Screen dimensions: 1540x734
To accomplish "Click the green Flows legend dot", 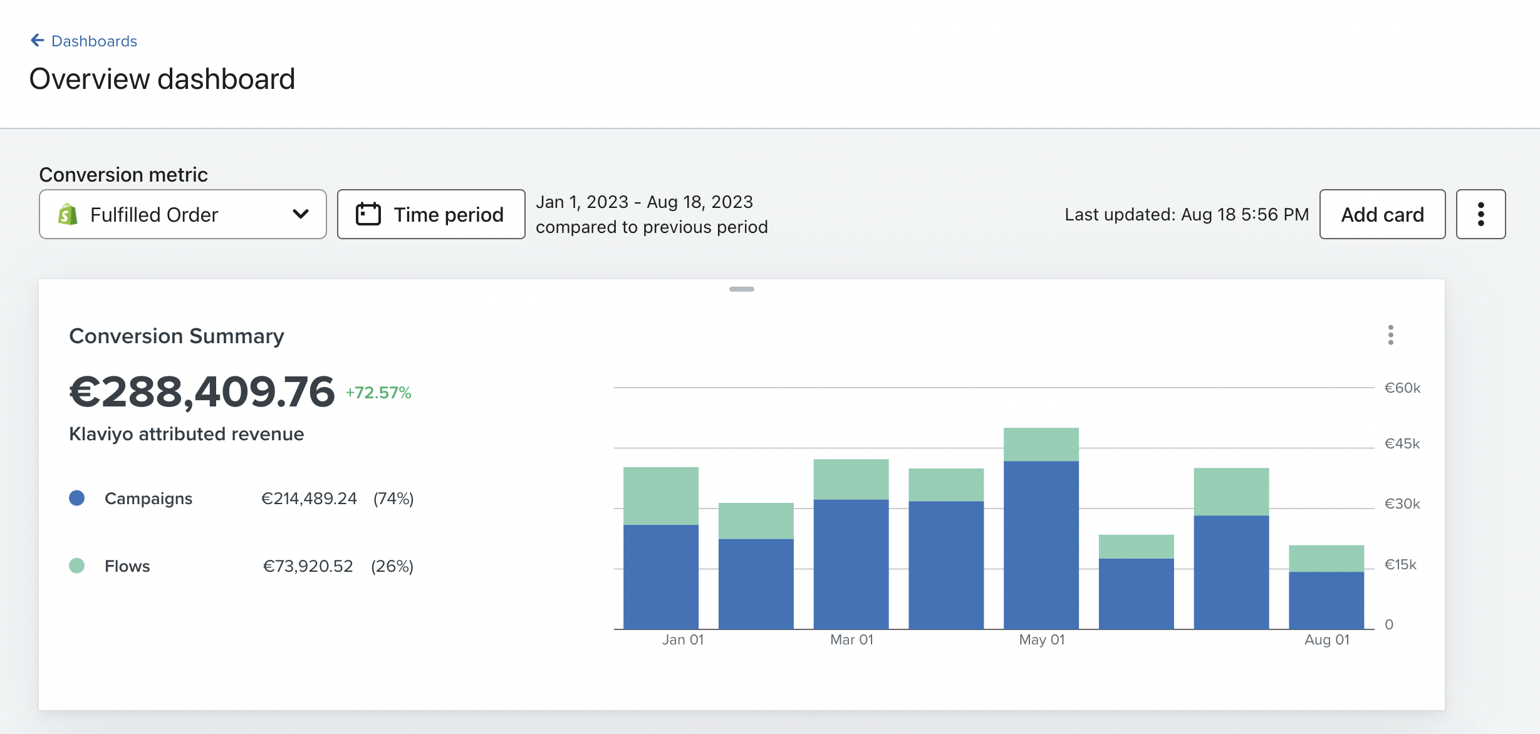I will (x=76, y=566).
